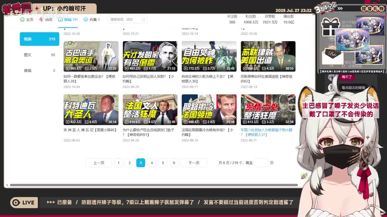Click chat message 俺不了
The height and width of the screenshot is (217, 387).
(x=346, y=77)
